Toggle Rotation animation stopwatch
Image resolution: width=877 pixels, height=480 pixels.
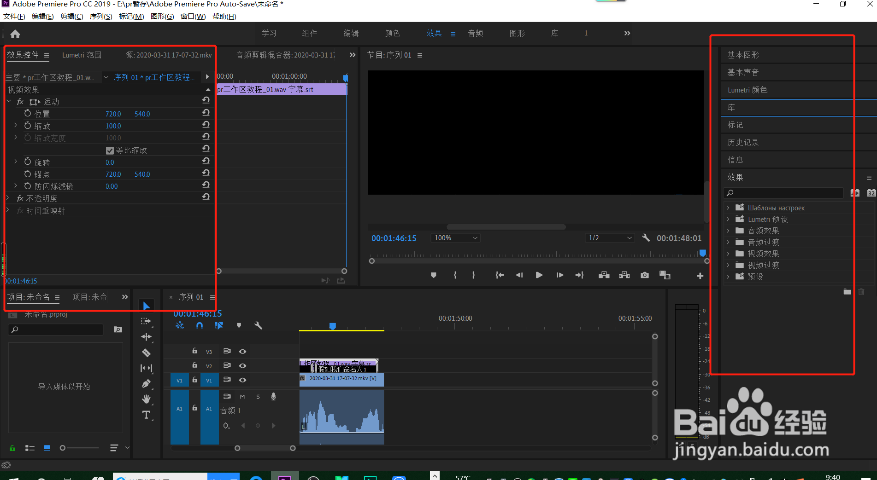click(x=28, y=162)
